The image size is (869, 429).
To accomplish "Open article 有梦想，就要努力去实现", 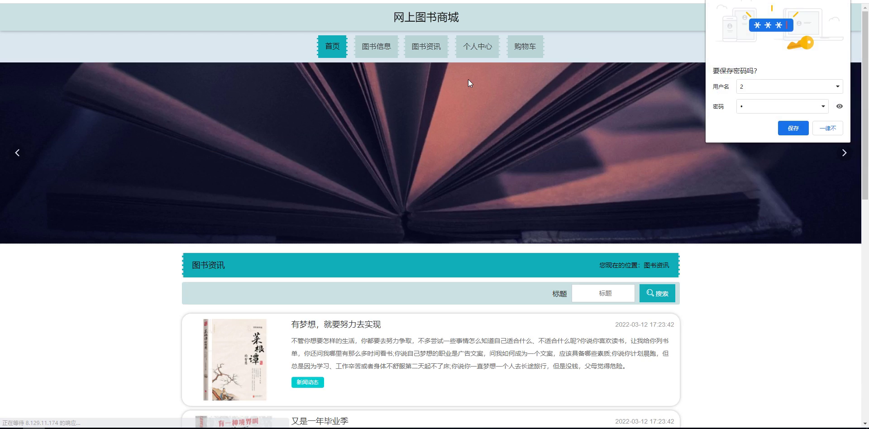I will 336,324.
